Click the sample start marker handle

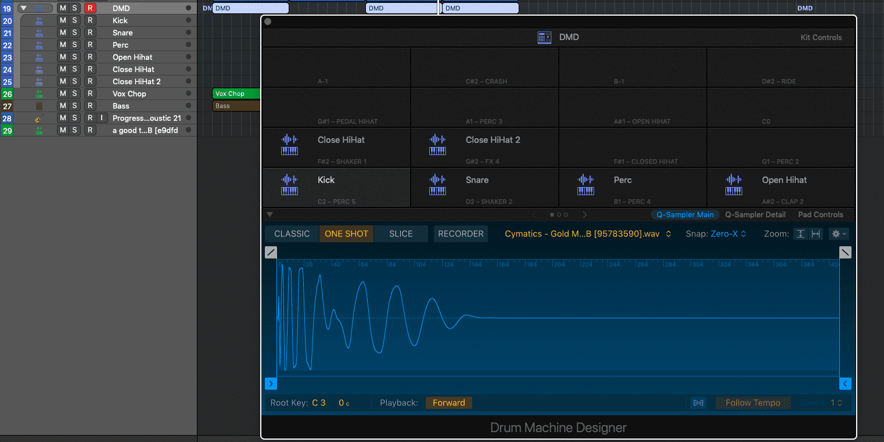point(271,384)
